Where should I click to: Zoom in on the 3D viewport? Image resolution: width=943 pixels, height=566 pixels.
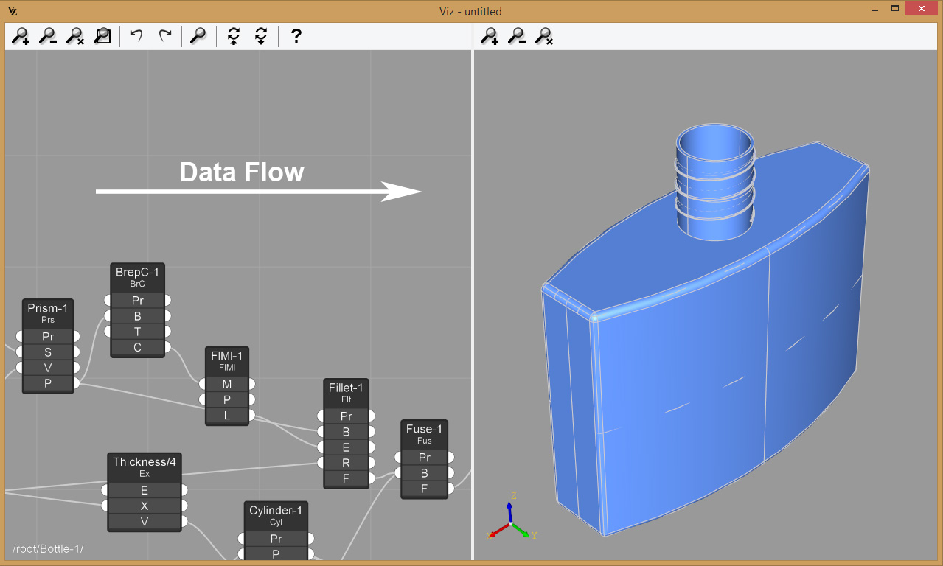pos(489,36)
